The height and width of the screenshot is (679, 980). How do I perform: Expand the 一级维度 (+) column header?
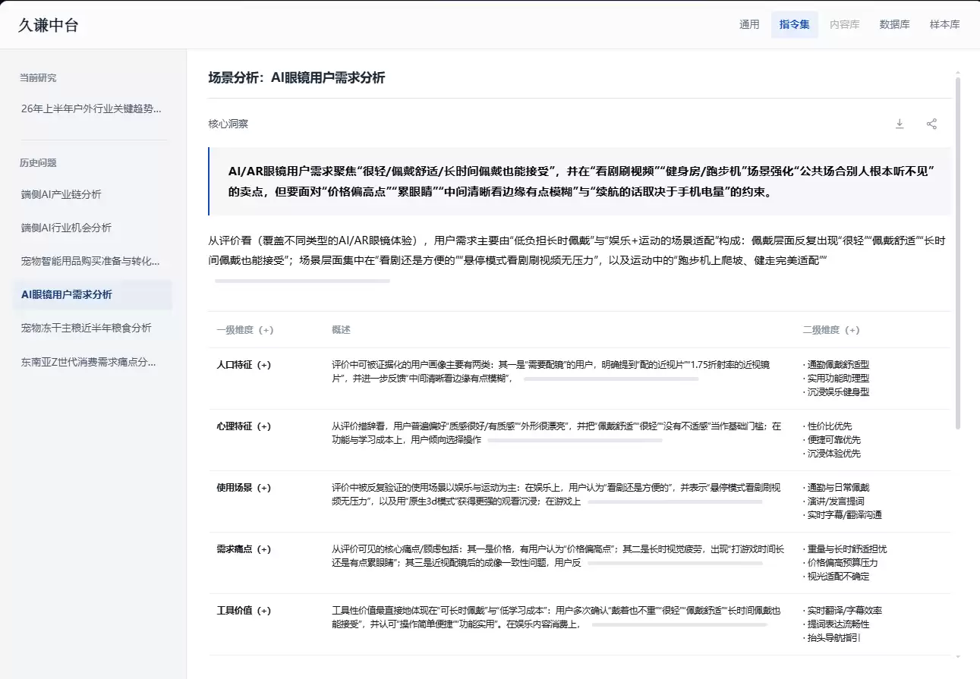pos(244,330)
